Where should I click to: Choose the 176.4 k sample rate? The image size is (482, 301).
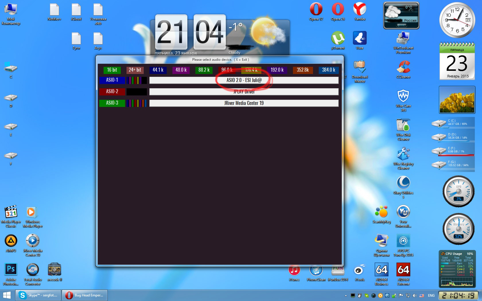(x=251, y=70)
